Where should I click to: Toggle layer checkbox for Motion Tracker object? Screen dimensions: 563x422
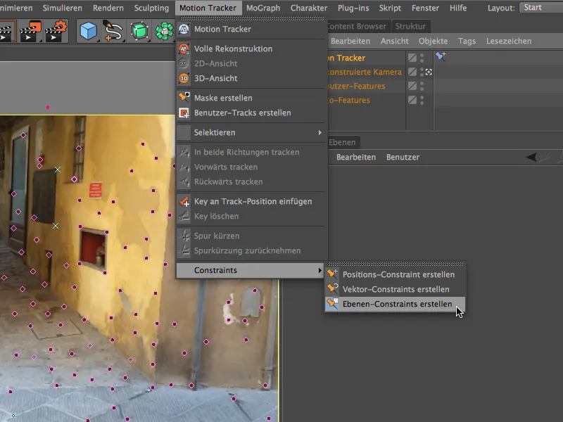tap(412, 58)
